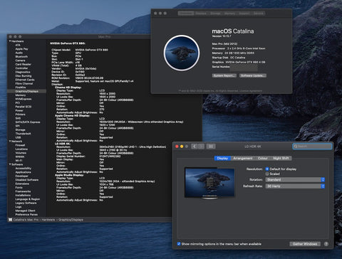Screen dimensions: 342x259
Task: Switch to the Display tab
Action: (222, 158)
